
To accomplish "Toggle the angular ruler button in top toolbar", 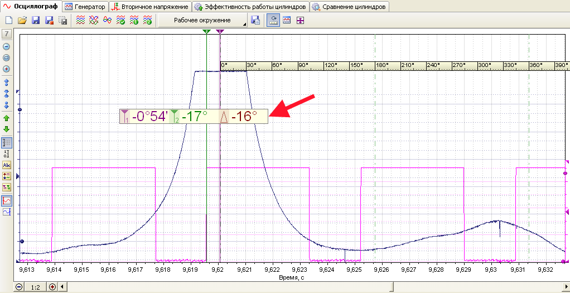I will pos(273,21).
